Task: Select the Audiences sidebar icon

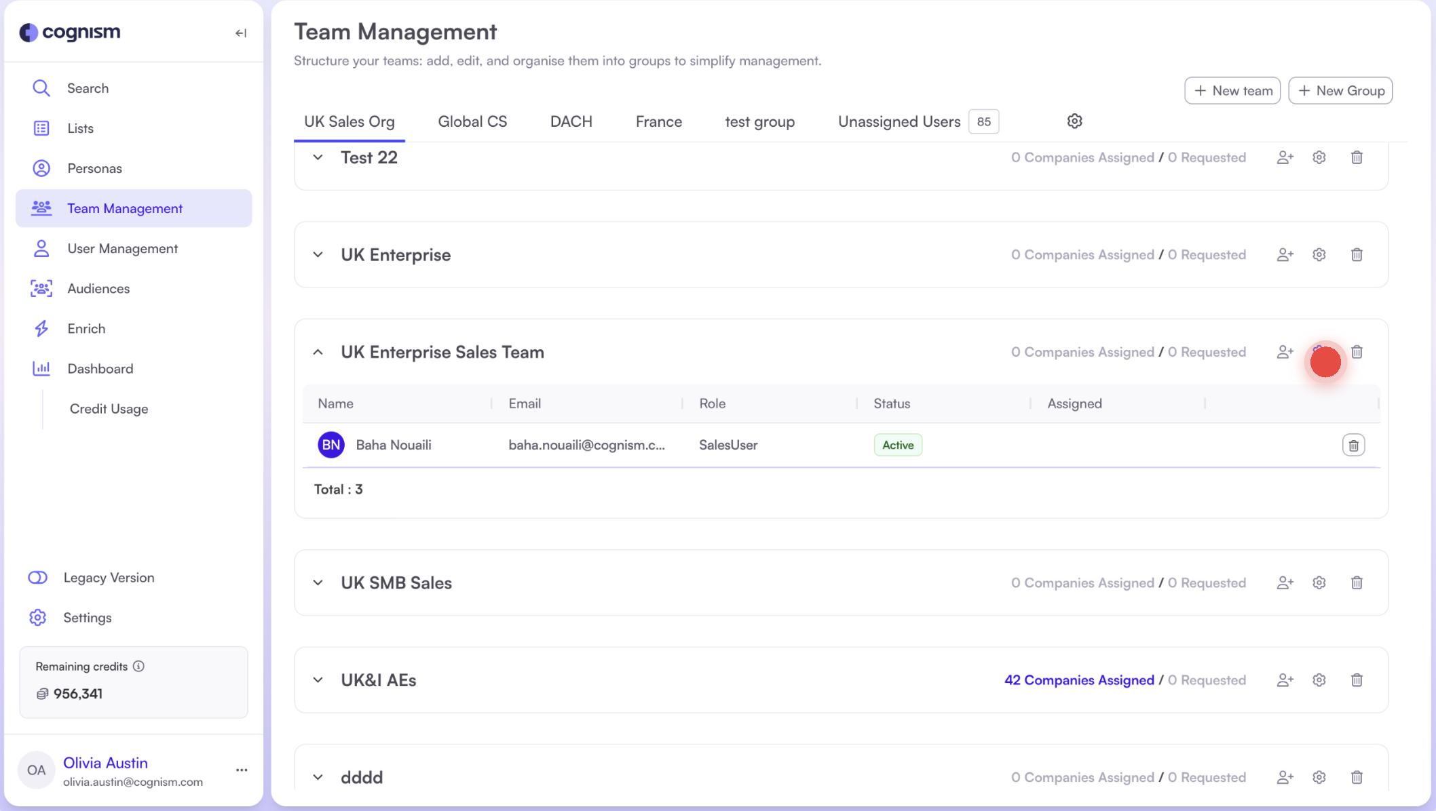Action: pos(41,288)
